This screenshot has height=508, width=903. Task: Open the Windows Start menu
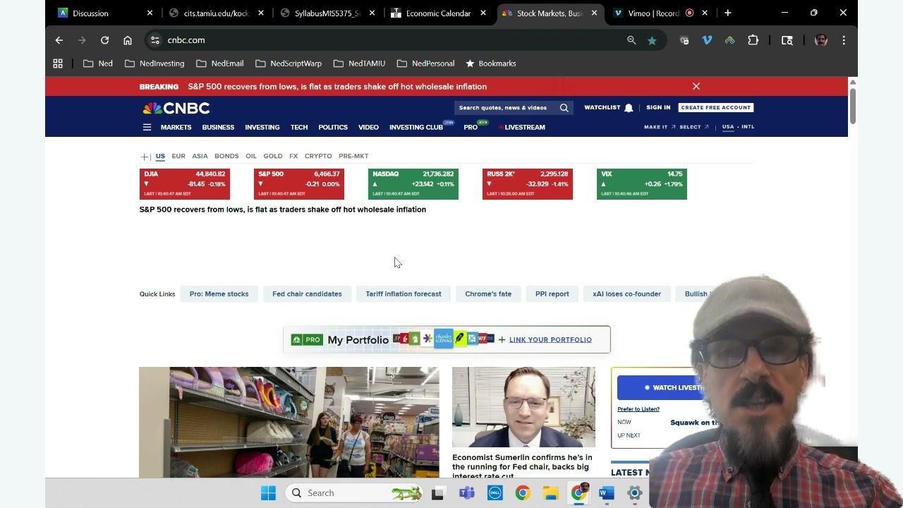[x=268, y=493]
